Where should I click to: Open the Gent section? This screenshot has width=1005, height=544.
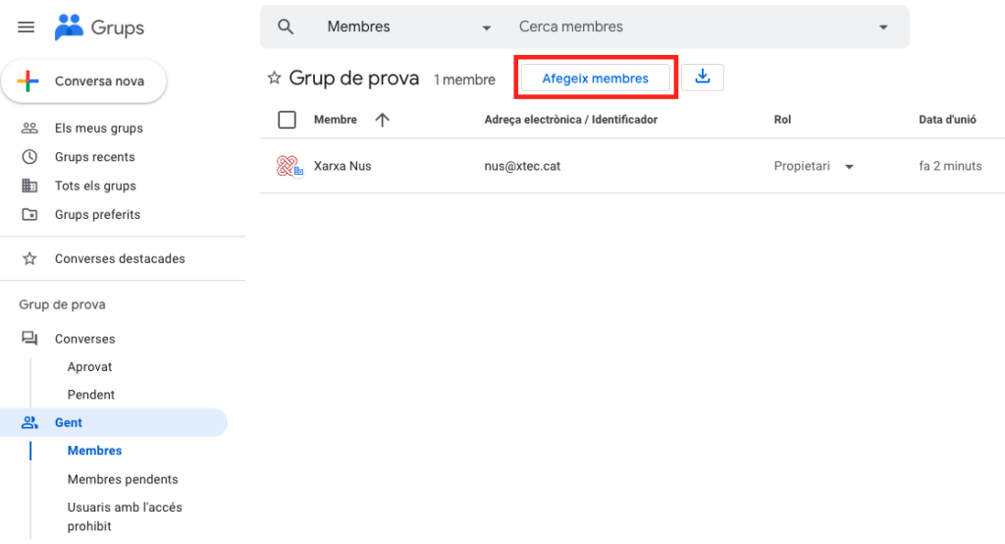(x=69, y=422)
